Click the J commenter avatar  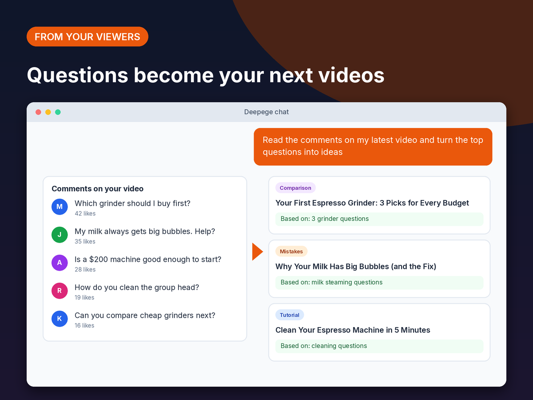(60, 235)
